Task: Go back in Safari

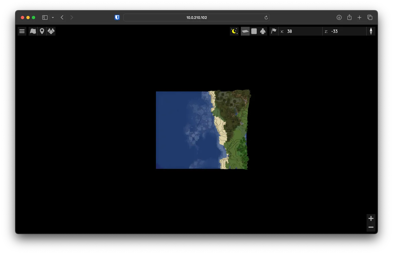Action: coord(62,18)
